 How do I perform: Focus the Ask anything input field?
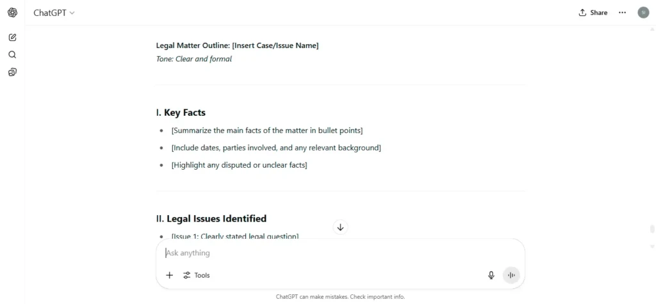340,253
